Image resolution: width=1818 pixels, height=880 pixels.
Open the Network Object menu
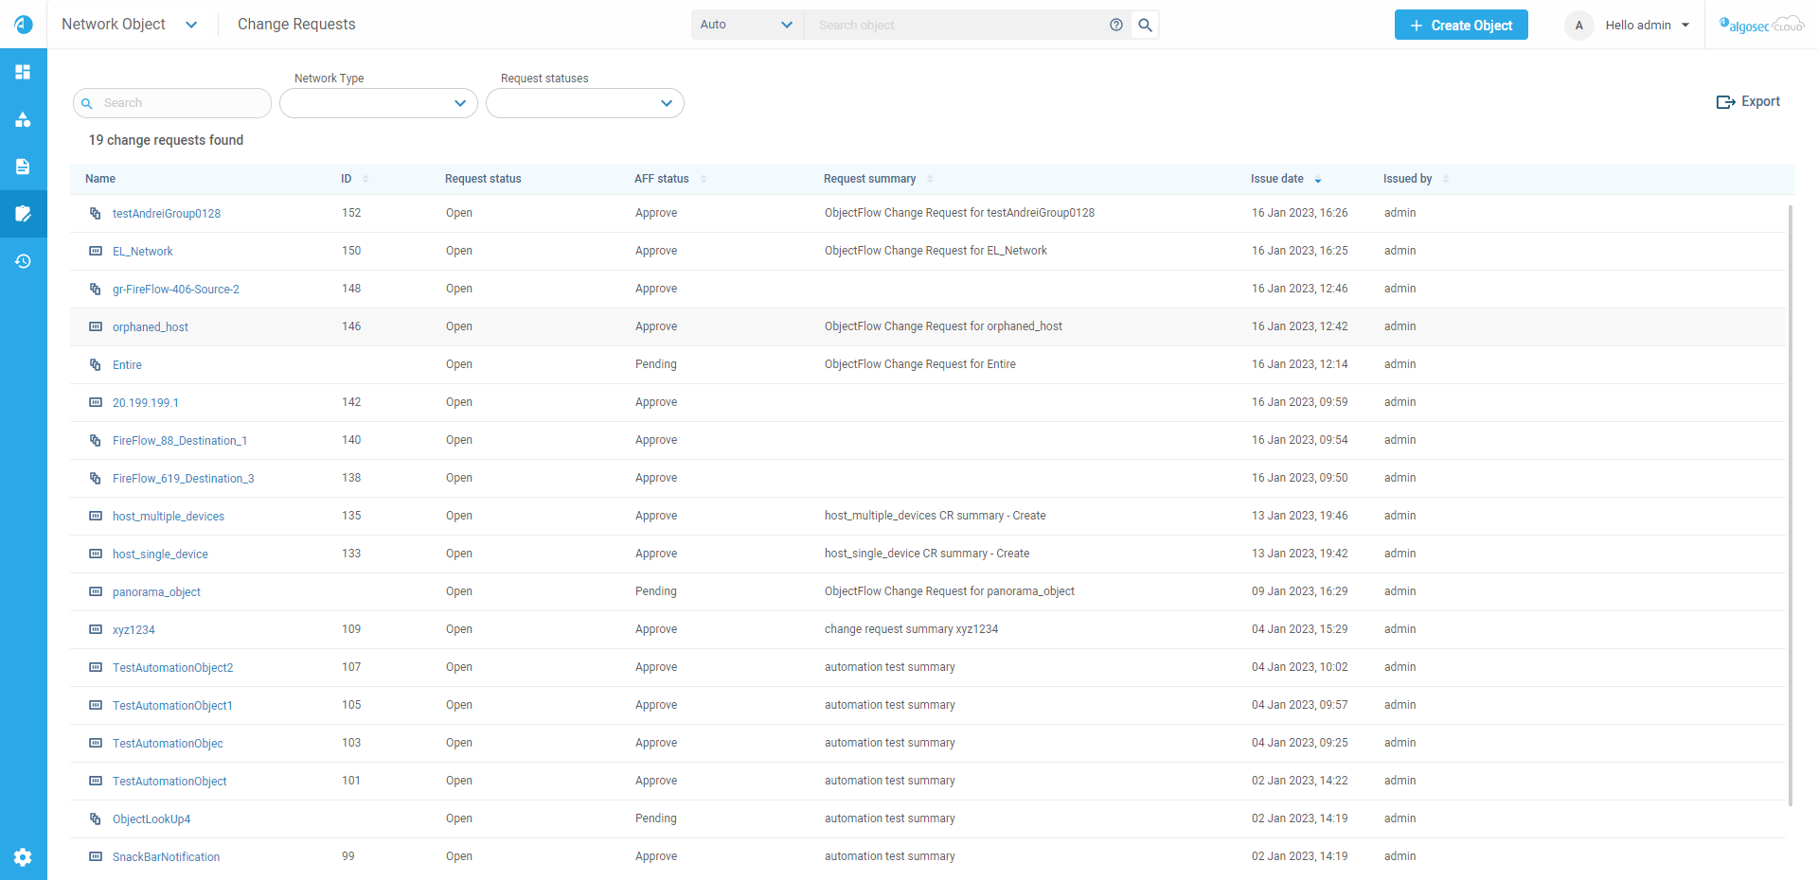(129, 25)
